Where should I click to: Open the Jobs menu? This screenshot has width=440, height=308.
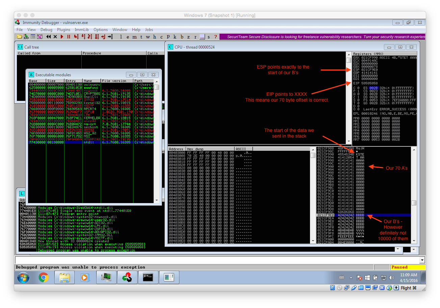tap(149, 30)
